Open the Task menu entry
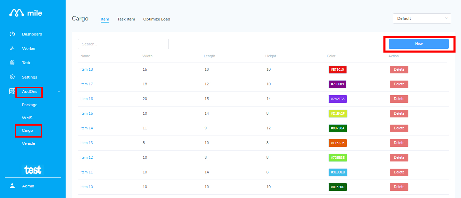Image resolution: width=461 pixels, height=198 pixels. 26,63
